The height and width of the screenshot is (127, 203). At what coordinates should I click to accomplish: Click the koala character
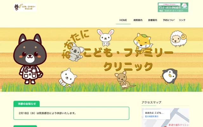[x=76, y=52]
